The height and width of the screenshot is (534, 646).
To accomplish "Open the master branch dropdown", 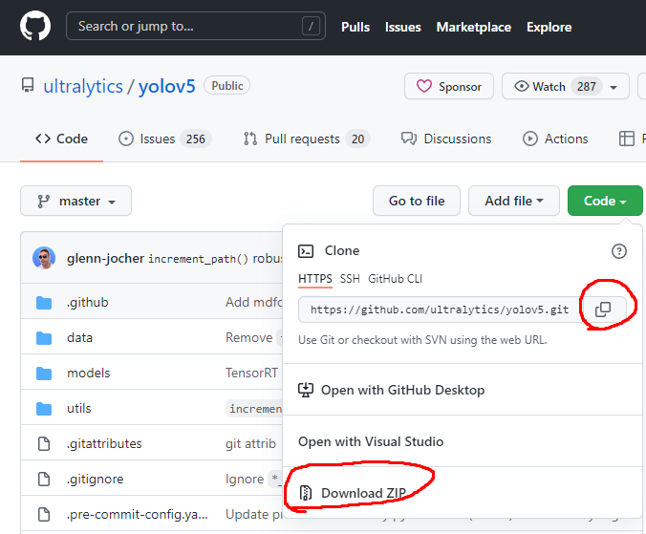I will tap(75, 201).
